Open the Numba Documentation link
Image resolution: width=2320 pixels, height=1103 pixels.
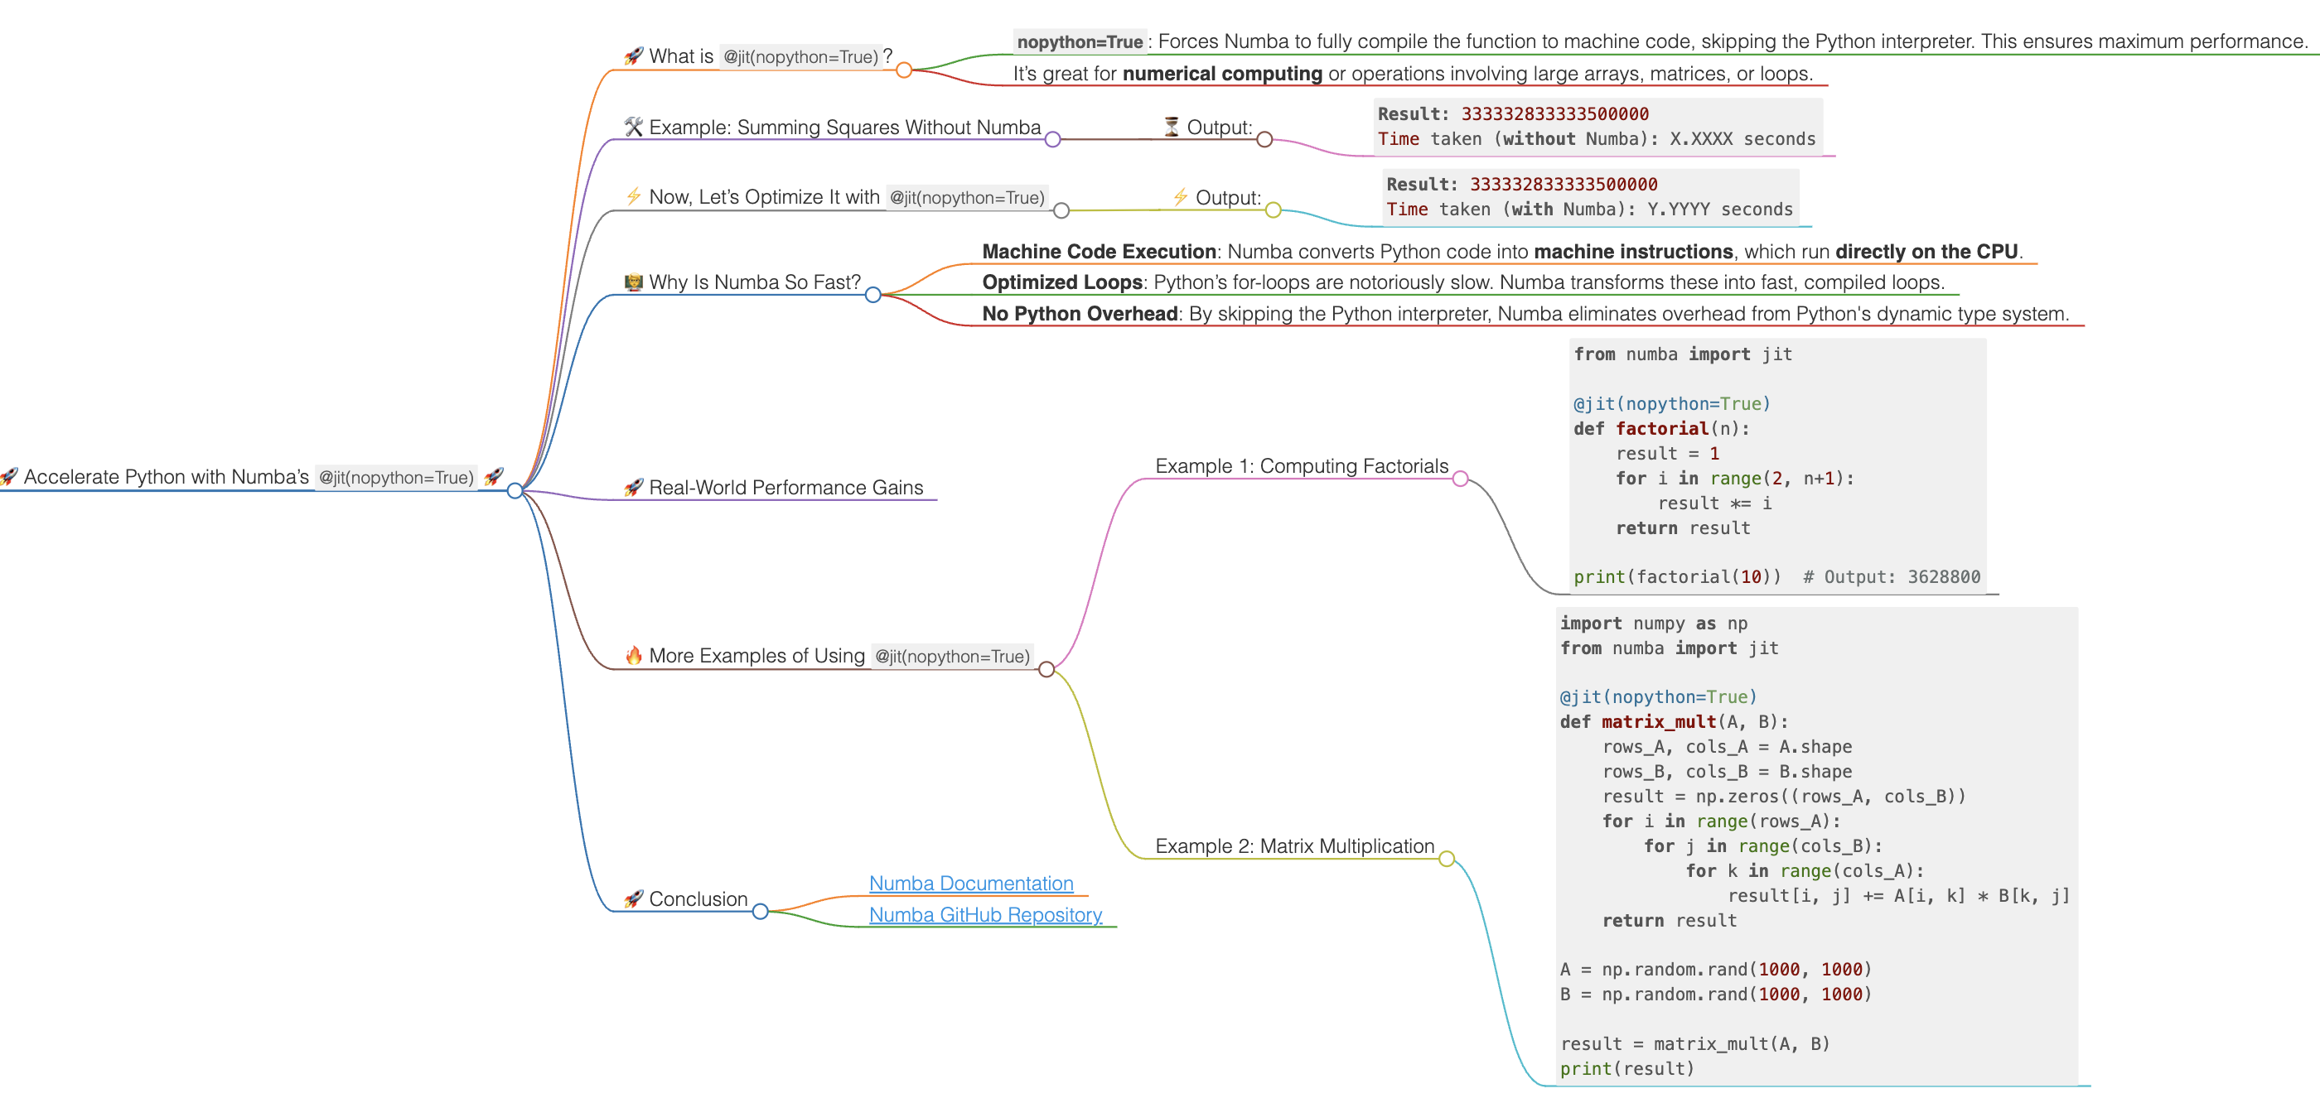coord(971,884)
